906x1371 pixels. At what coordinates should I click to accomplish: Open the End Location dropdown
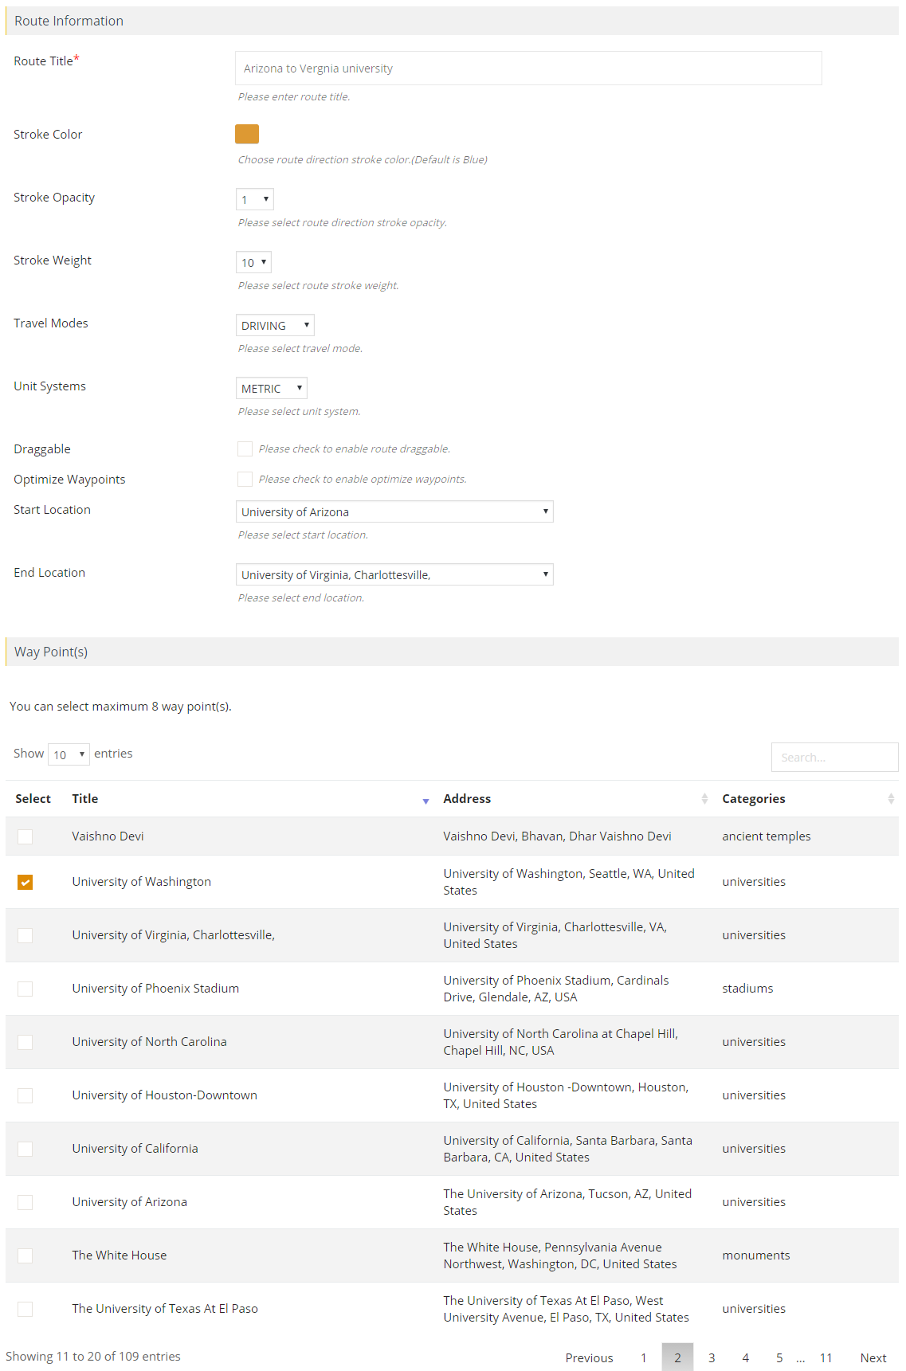point(394,574)
